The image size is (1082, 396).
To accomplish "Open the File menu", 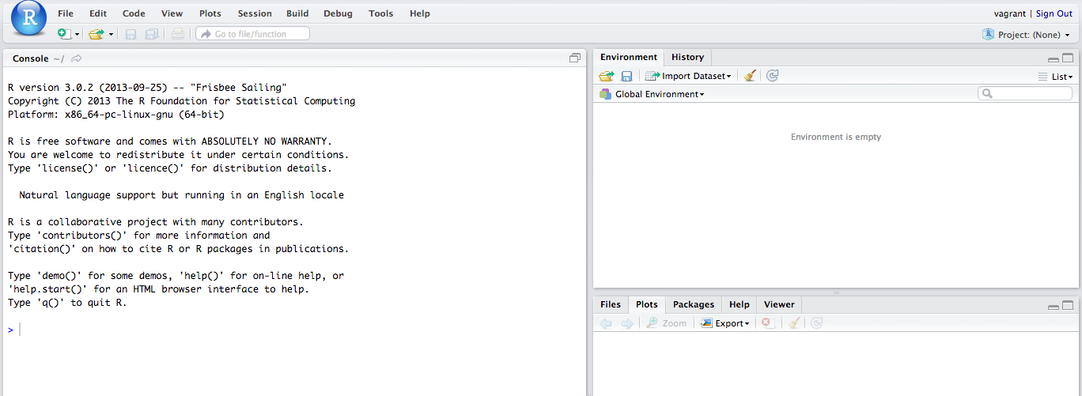I will (x=66, y=13).
